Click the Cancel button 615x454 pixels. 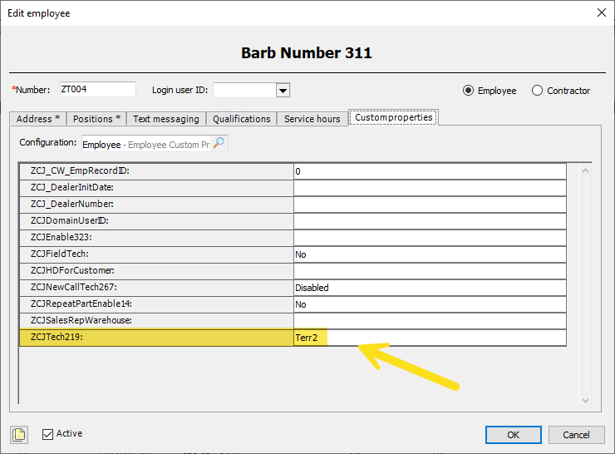pos(576,435)
